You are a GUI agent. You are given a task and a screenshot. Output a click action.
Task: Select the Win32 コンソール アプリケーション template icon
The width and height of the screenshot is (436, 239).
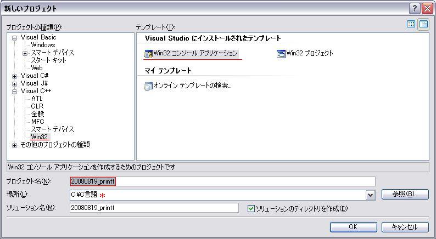(x=148, y=54)
